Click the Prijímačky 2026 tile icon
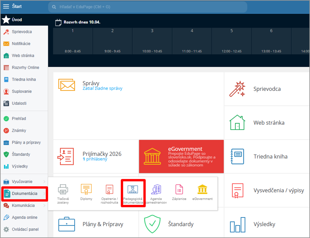310x238 pixels. pos(65,156)
